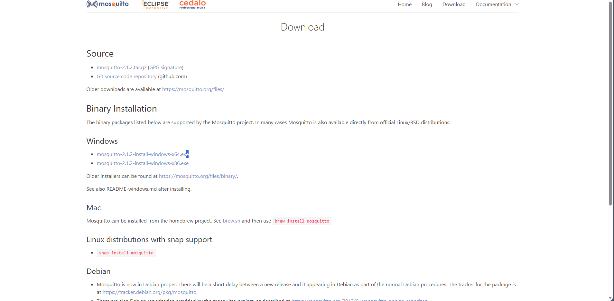Expand the Documentation dropdown chevron
614x301 pixels.
pos(517,5)
